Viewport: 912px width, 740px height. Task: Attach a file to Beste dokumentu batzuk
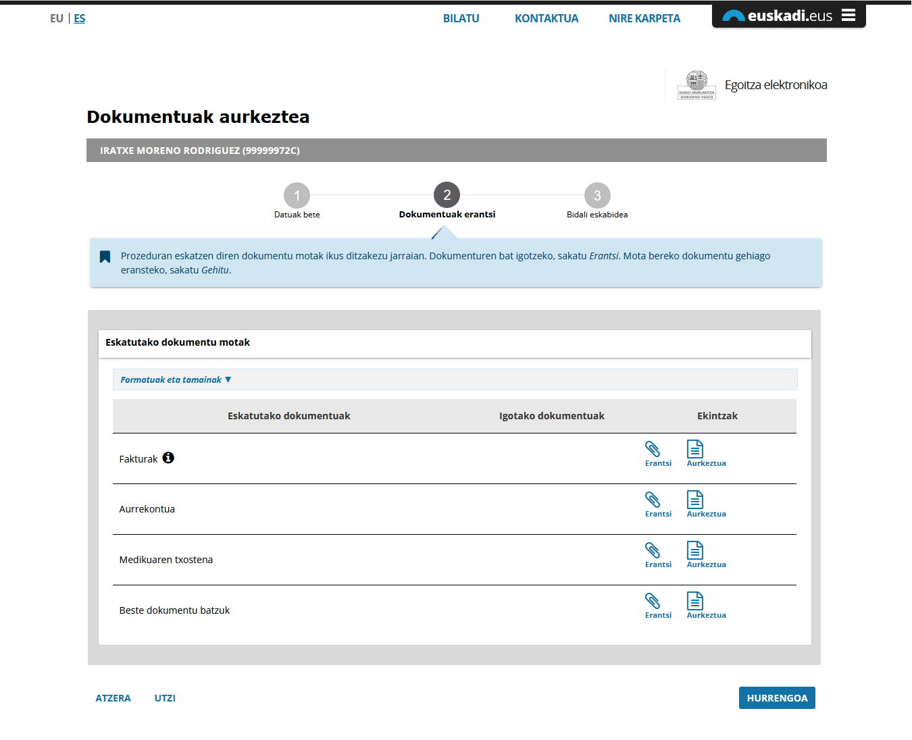tap(653, 602)
